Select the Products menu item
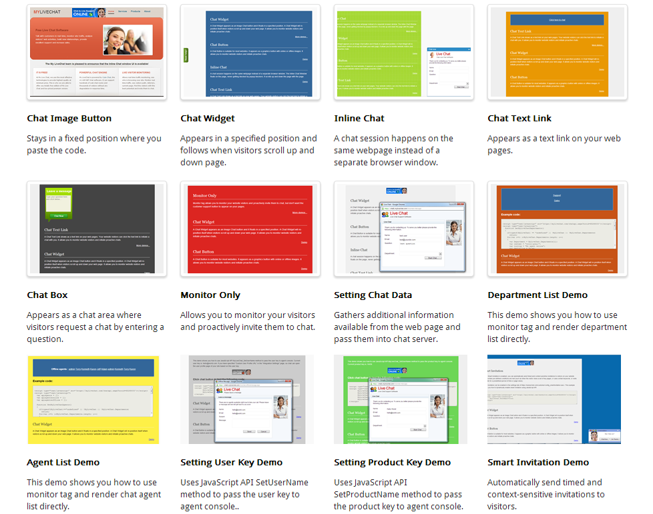This screenshot has height=514, width=653. (136, 11)
